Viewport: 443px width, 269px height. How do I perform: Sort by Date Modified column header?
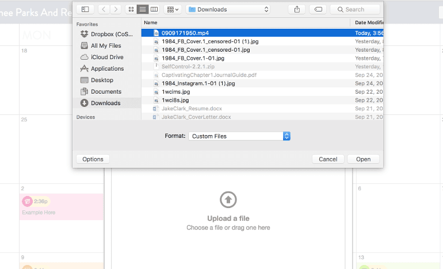click(x=368, y=22)
